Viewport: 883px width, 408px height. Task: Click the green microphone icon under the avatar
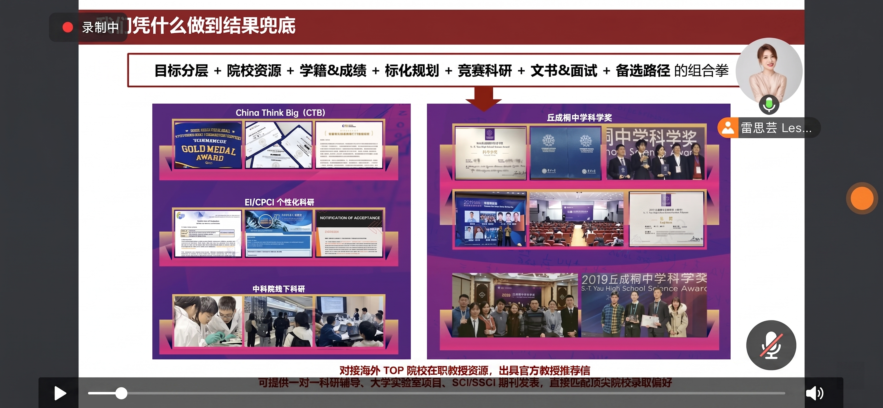point(769,105)
